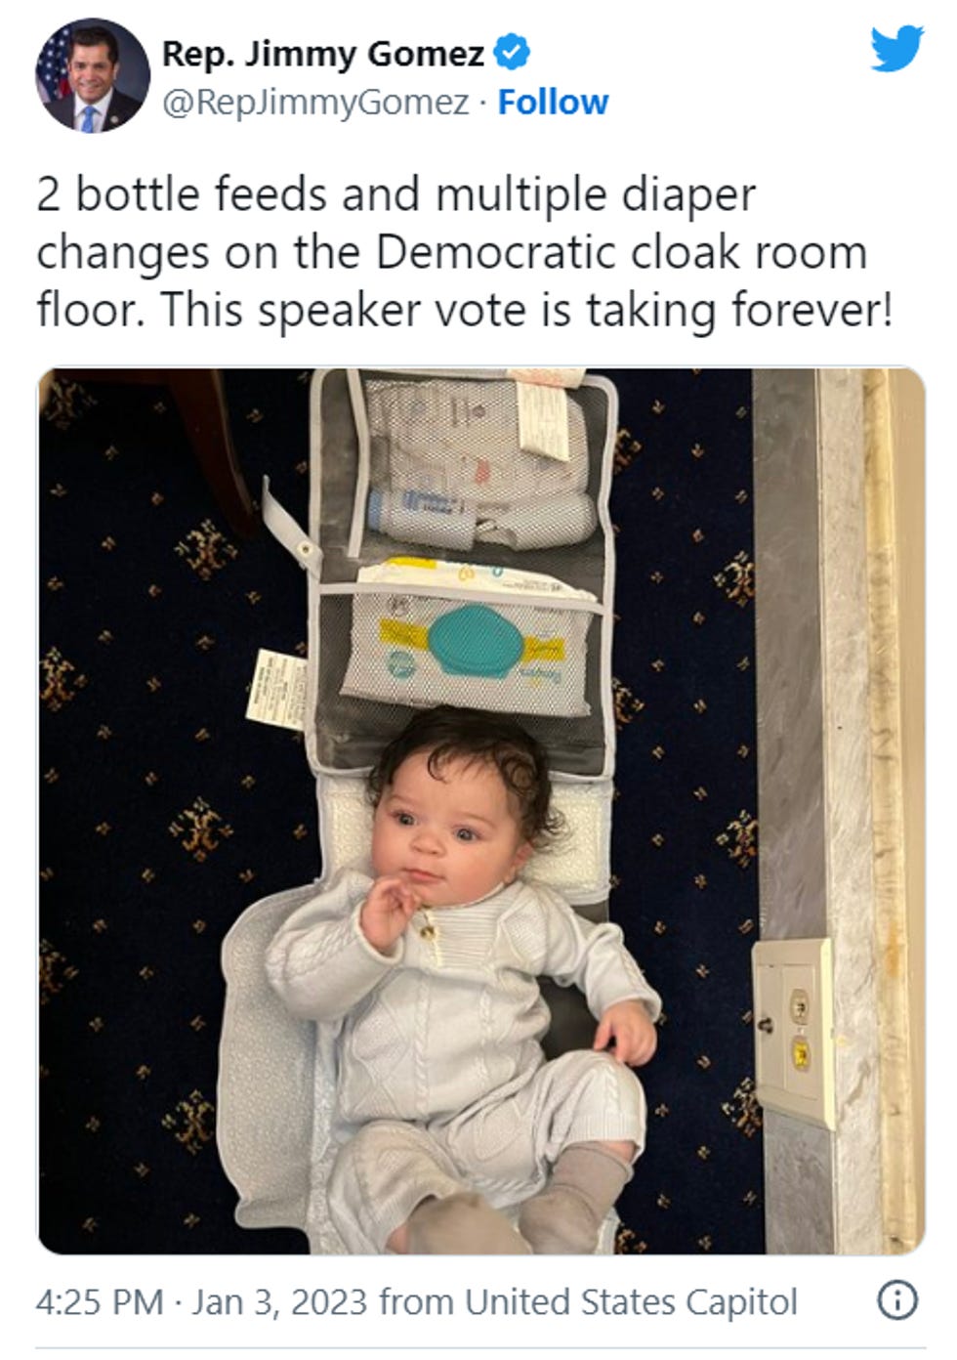957x1360 pixels.
Task: Expand the baby photo attached to tweet
Action: click(x=480, y=811)
